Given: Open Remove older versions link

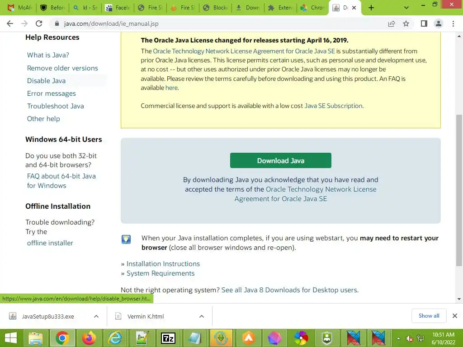Looking at the screenshot, I should tap(62, 68).
